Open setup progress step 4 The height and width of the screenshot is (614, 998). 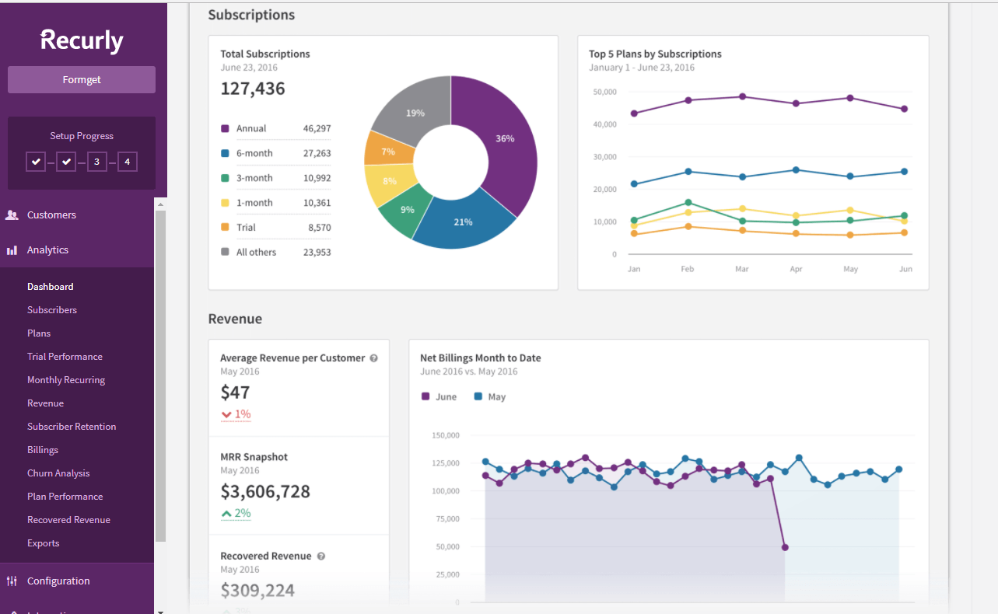(x=128, y=162)
